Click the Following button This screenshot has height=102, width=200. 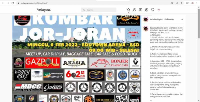point(169,19)
